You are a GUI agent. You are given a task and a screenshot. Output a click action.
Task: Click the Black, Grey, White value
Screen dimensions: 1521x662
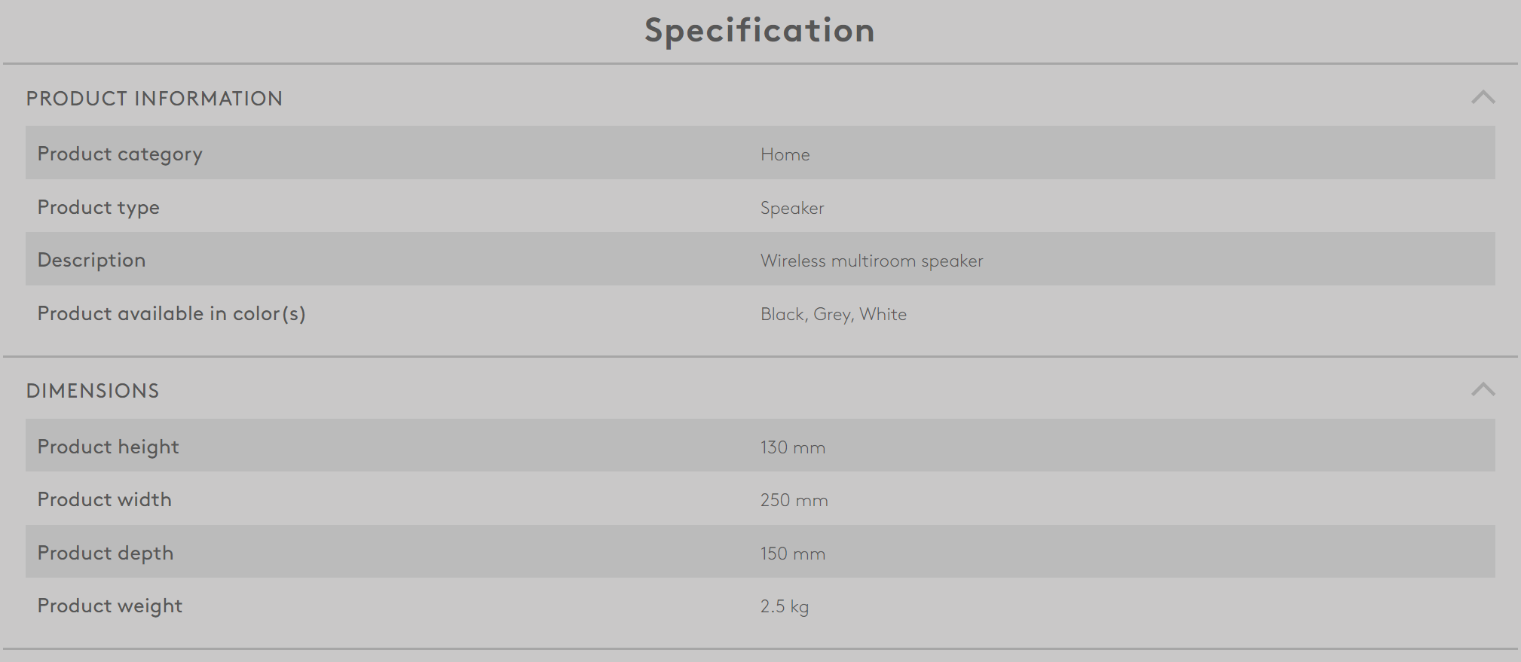coord(833,314)
